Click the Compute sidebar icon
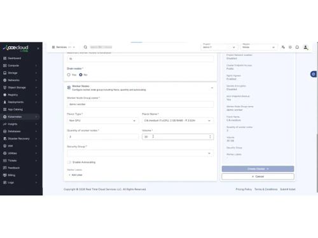This screenshot has width=318, height=238. [5, 65]
